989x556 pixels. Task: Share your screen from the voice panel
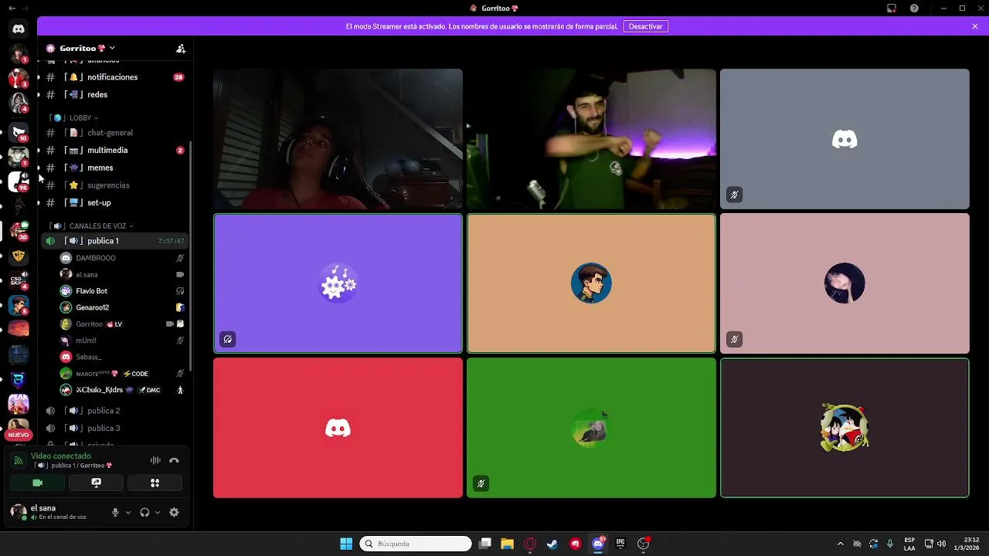[96, 483]
